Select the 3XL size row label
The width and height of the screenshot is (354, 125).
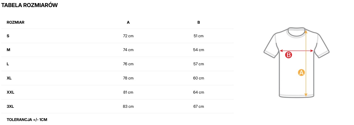pos(10,107)
